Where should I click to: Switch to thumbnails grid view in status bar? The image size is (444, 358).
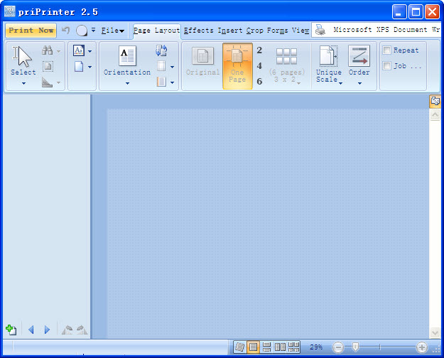(x=295, y=347)
